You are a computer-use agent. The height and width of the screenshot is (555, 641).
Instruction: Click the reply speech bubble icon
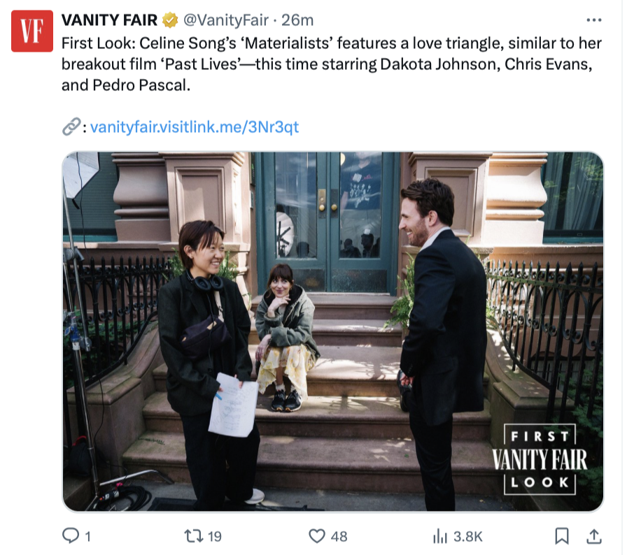pos(70,535)
